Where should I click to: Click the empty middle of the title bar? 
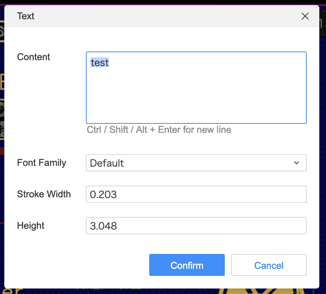157,16
